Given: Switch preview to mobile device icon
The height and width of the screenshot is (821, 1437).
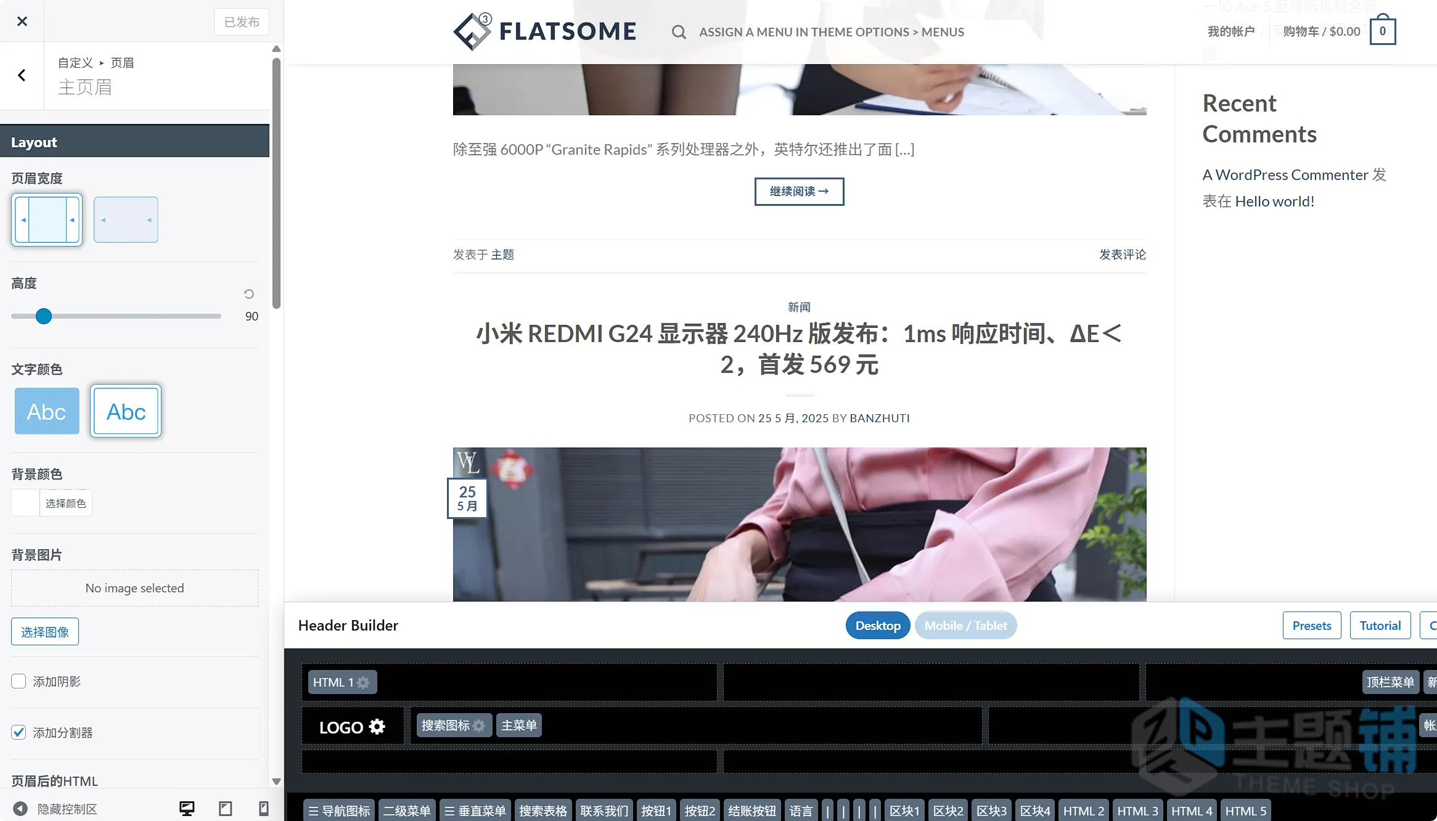Looking at the screenshot, I should coord(264,809).
